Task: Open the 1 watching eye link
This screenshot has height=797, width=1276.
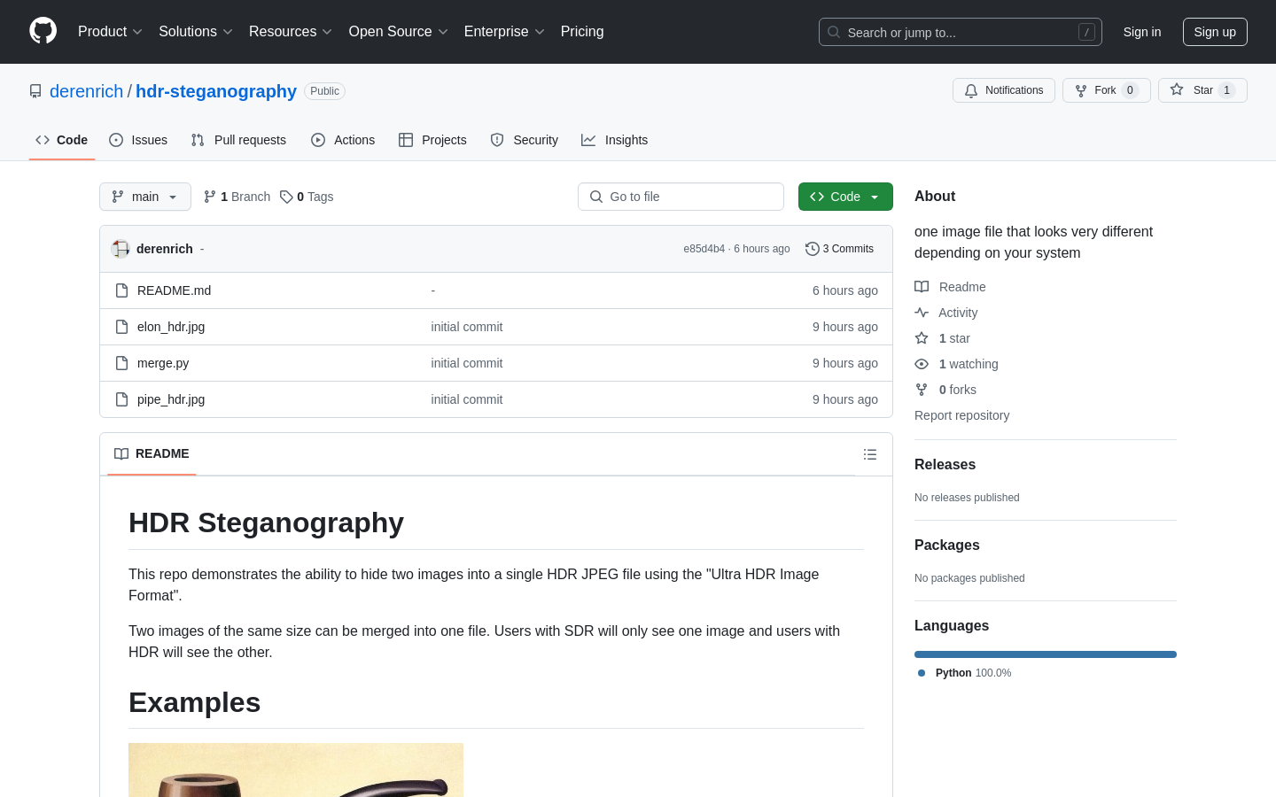Action: [968, 364]
